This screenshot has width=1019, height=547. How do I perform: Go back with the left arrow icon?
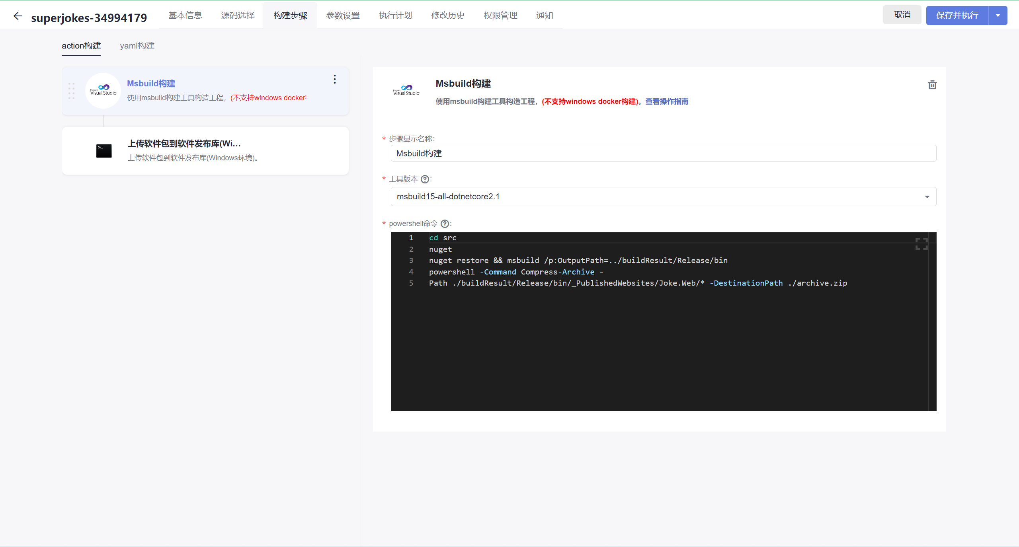point(18,16)
